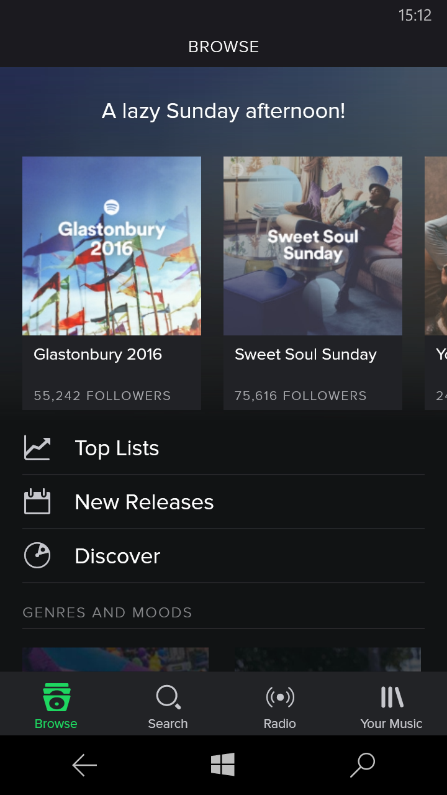The height and width of the screenshot is (795, 447).
Task: Open the Your Music library icon
Action: click(x=392, y=697)
